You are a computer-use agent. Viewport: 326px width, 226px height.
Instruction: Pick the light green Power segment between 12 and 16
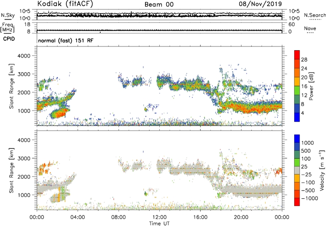point(297,91)
